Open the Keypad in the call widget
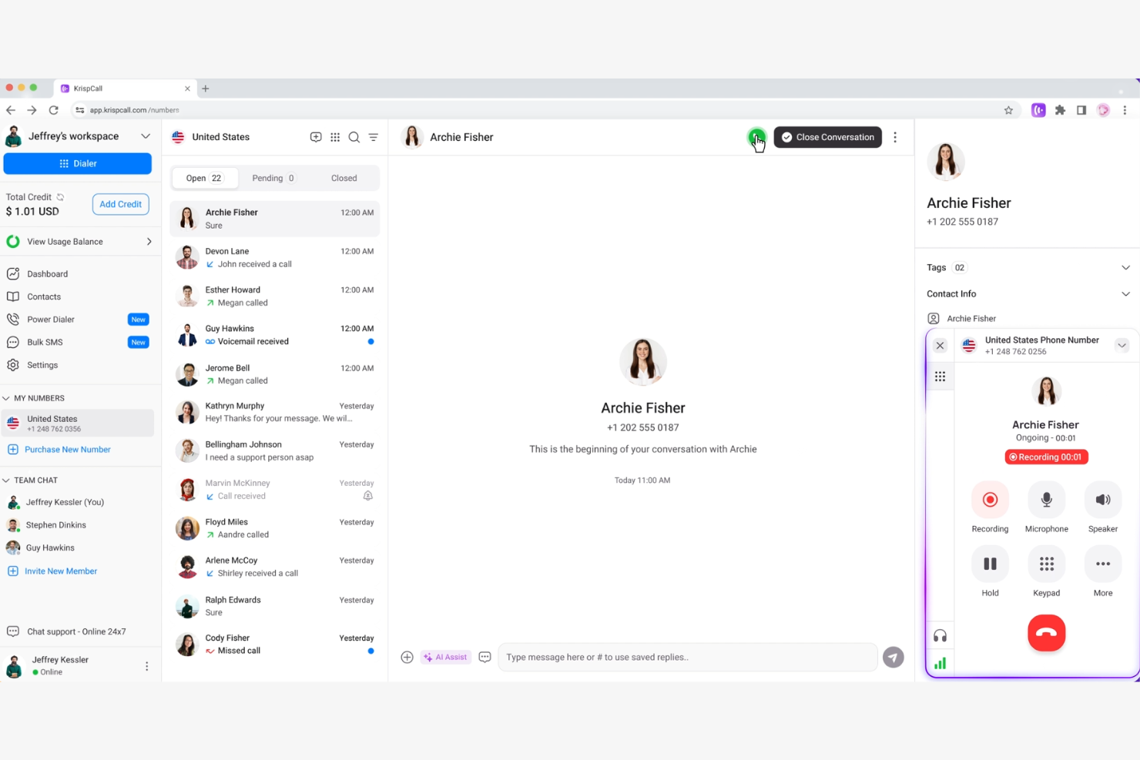 [1046, 564]
